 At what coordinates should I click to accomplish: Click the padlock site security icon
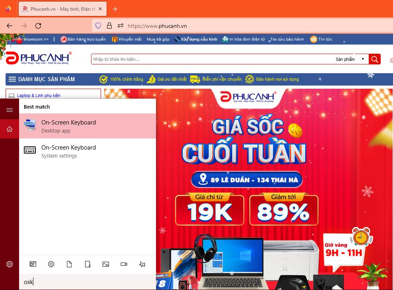tap(109, 25)
